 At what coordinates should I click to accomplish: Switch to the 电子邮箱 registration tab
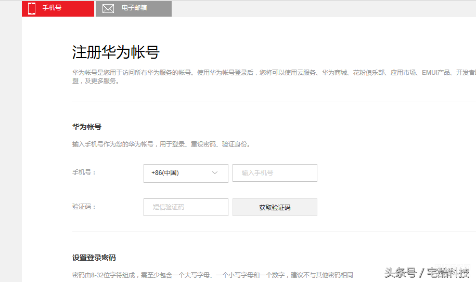click(x=134, y=8)
